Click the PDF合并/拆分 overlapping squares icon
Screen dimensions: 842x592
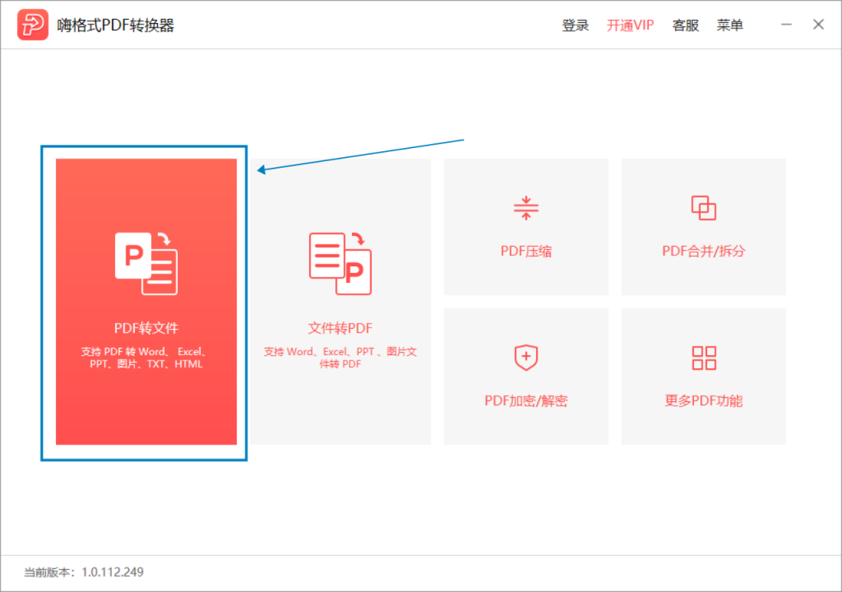(704, 208)
